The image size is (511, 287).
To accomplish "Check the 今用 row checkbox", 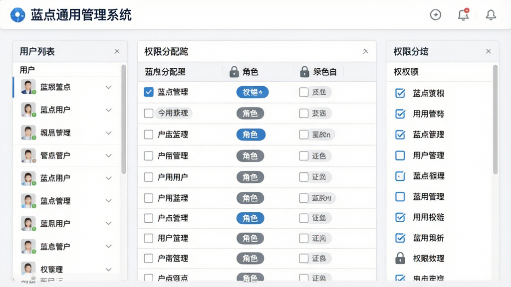I will pyautogui.click(x=149, y=113).
